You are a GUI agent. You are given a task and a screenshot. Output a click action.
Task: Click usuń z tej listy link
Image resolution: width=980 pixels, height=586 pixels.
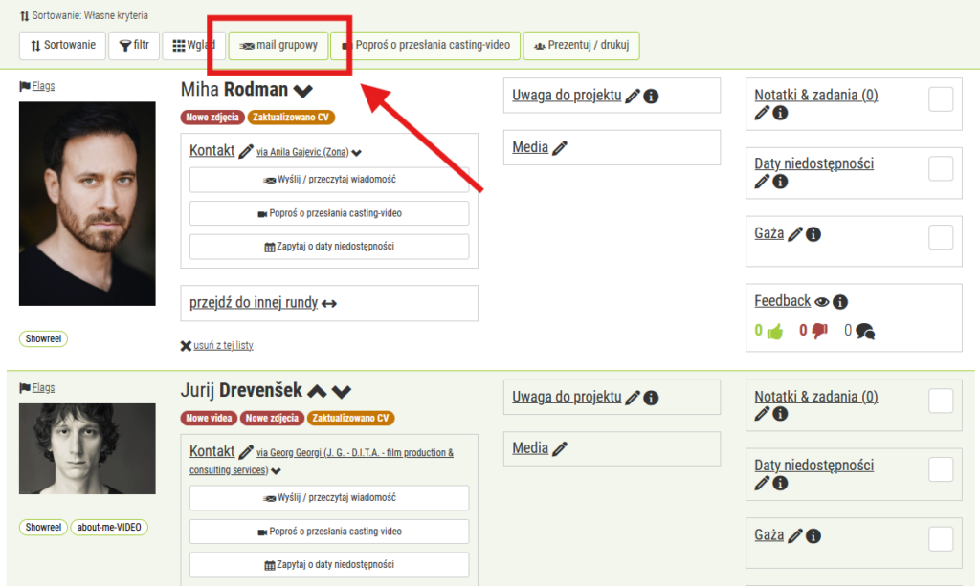pos(216,345)
